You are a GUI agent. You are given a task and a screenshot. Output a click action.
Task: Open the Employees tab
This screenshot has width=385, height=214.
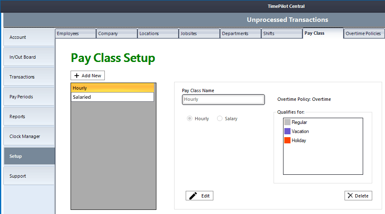click(x=76, y=33)
